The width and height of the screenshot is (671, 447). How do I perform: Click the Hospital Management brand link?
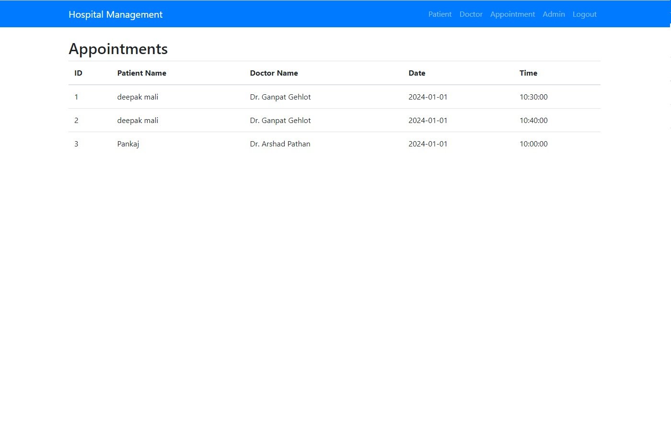[x=116, y=14]
